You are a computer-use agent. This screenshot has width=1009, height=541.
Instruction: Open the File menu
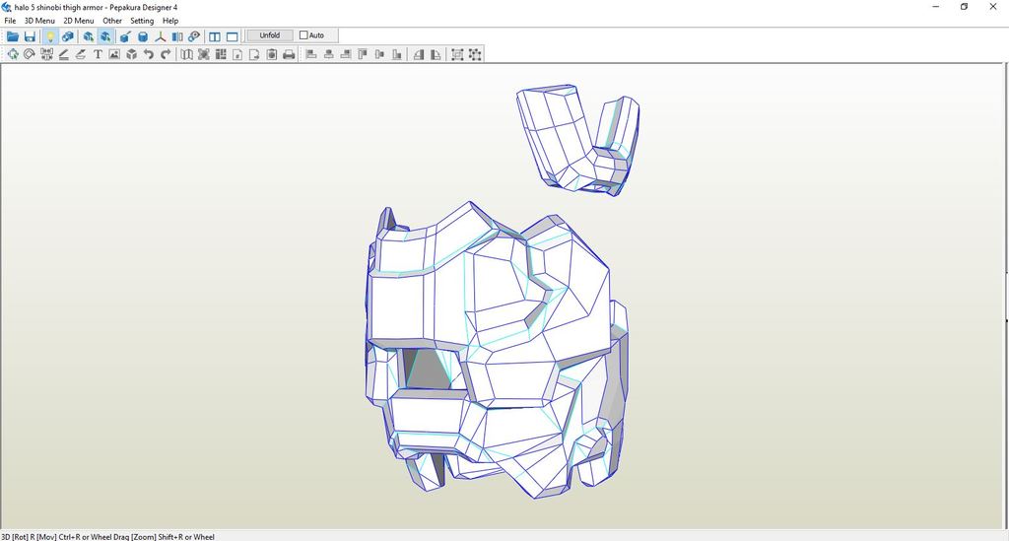coord(10,21)
